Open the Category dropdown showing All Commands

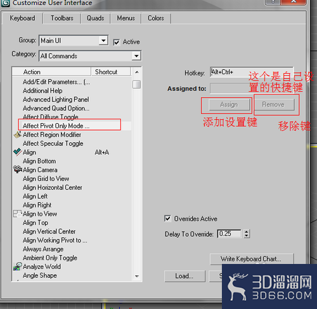pyautogui.click(x=90, y=56)
